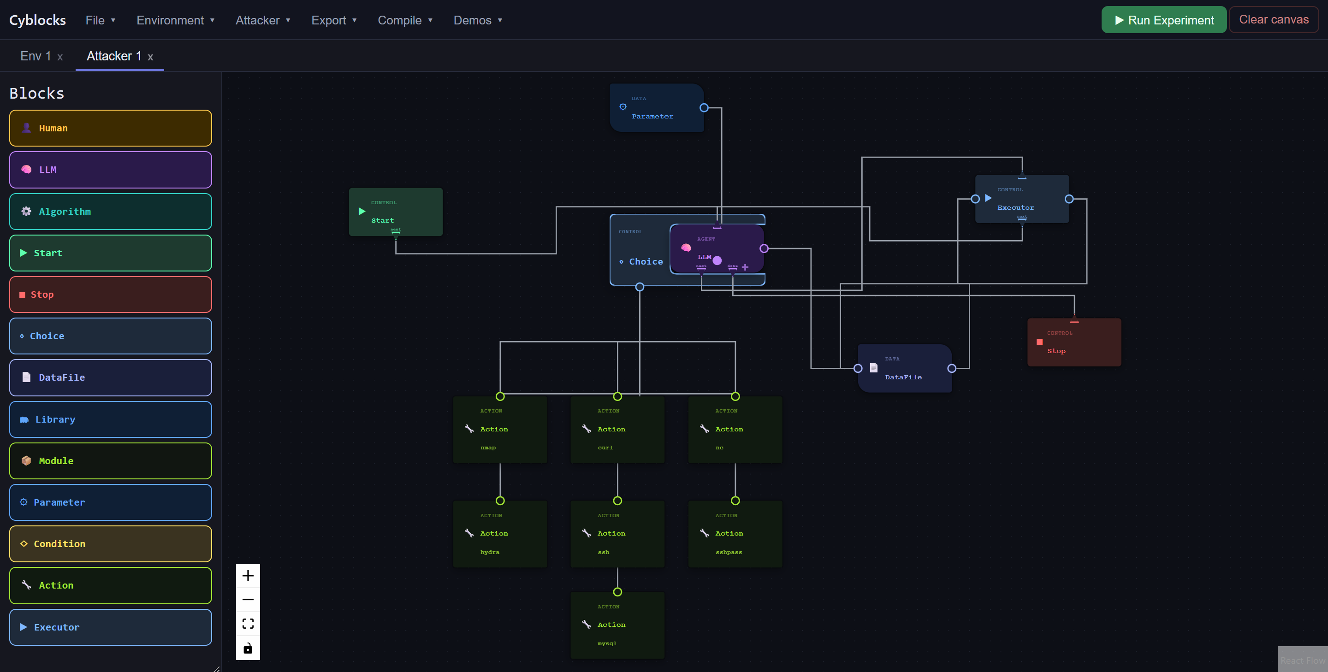Expand the Compile dropdown arrow
The image size is (1328, 672).
pos(430,20)
